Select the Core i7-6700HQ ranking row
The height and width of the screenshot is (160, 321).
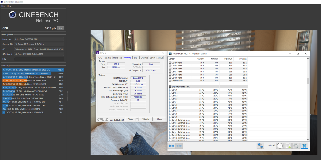click(33, 102)
